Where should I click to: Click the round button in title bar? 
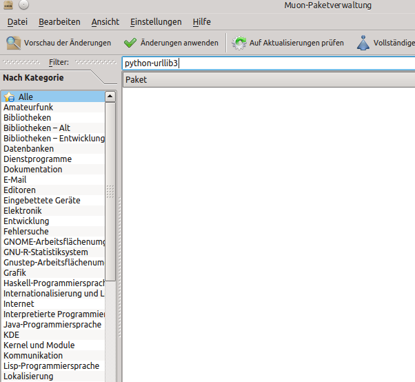pos(23,5)
